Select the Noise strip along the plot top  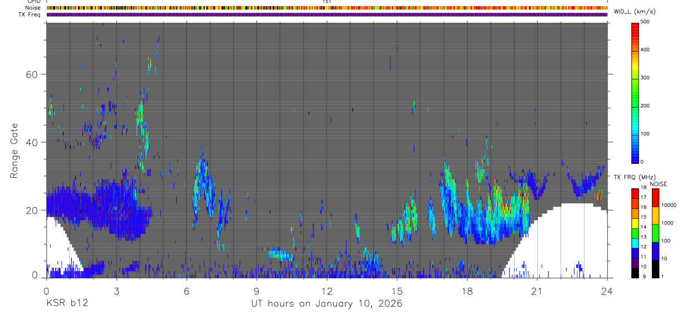tap(327, 8)
